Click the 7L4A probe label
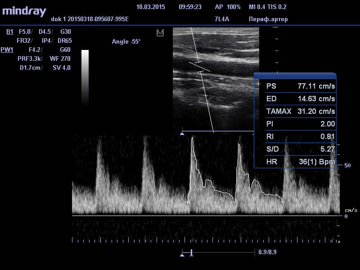The width and height of the screenshot is (360, 270). pyautogui.click(x=222, y=19)
